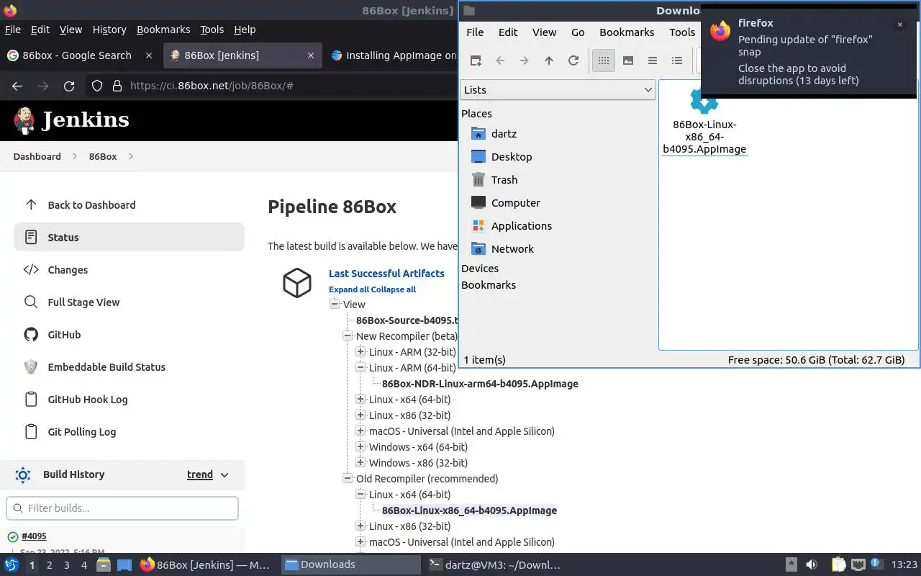Collapse Old Recompiler (recommended) node
This screenshot has height=576, width=921.
point(348,479)
